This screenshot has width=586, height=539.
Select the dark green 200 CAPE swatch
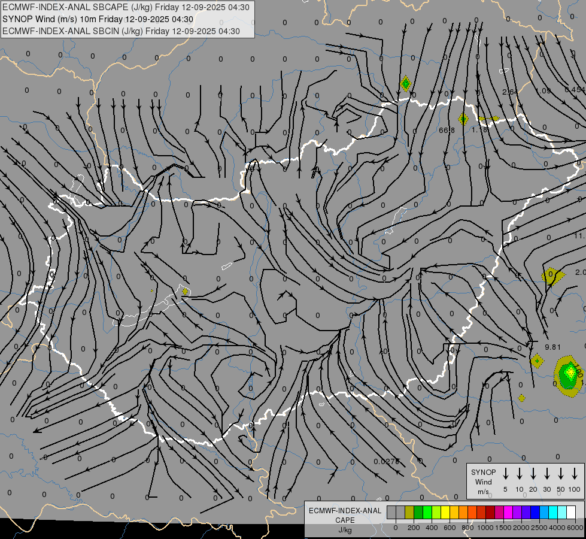(x=418, y=512)
